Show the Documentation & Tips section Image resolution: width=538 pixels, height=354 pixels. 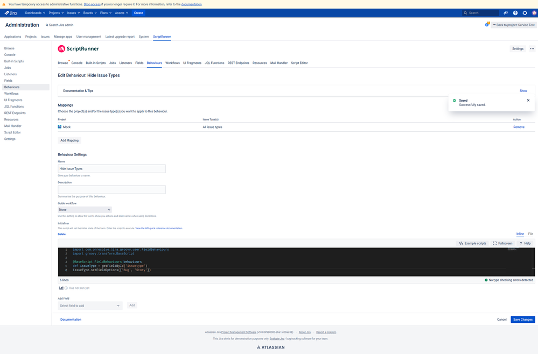point(523,90)
